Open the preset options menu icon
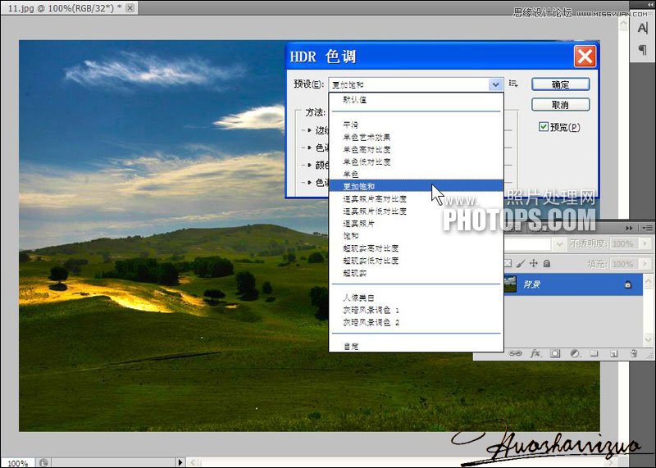The image size is (656, 468). pos(513,84)
